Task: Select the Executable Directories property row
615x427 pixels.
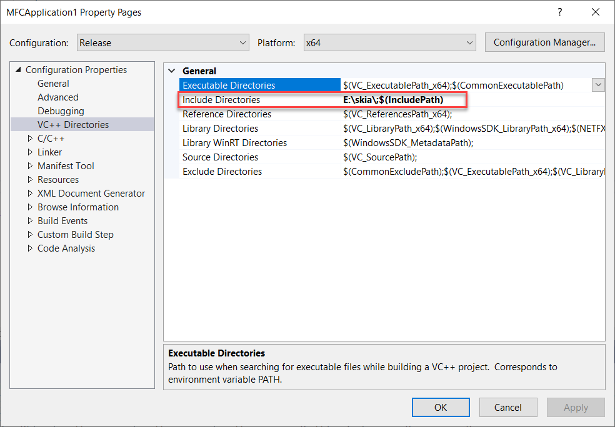Action: click(x=392, y=85)
